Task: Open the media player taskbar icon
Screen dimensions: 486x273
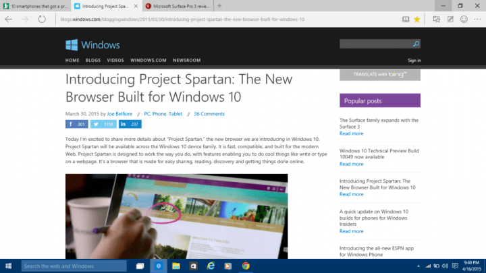Action: 228,266
